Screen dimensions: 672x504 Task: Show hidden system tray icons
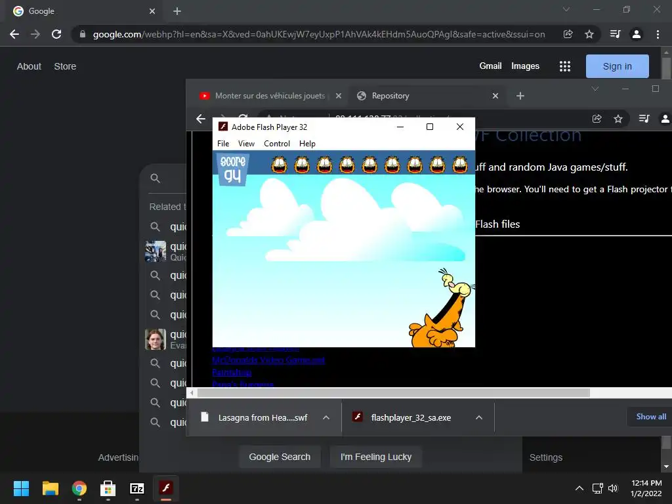pyautogui.click(x=579, y=488)
